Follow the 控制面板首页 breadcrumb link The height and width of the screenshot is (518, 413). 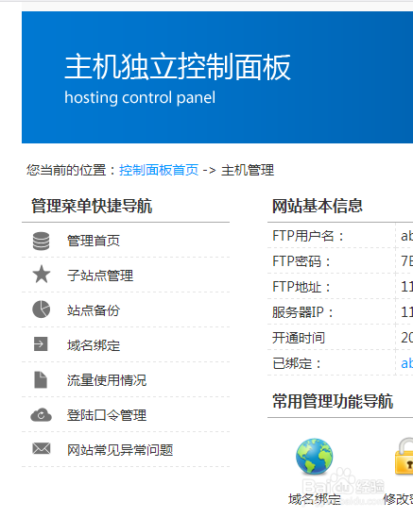tap(159, 170)
